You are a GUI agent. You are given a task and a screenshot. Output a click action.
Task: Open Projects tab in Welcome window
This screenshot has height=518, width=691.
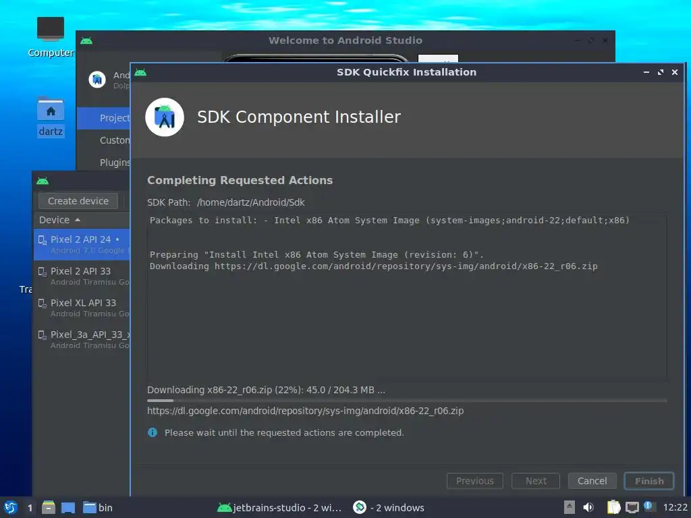coord(103,118)
